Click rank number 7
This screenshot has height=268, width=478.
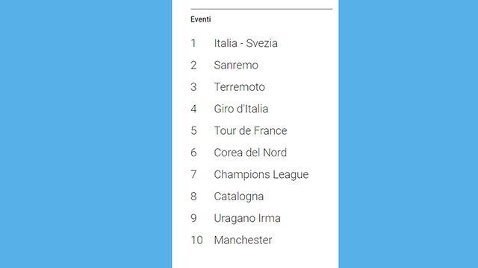click(x=193, y=174)
